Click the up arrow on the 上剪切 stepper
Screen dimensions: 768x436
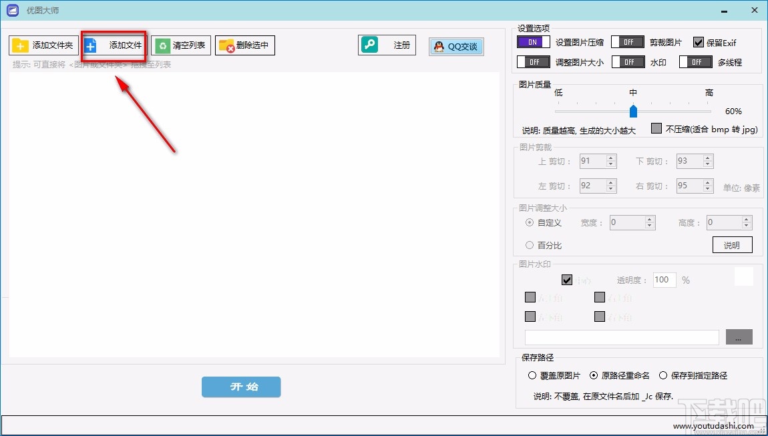[612, 157]
